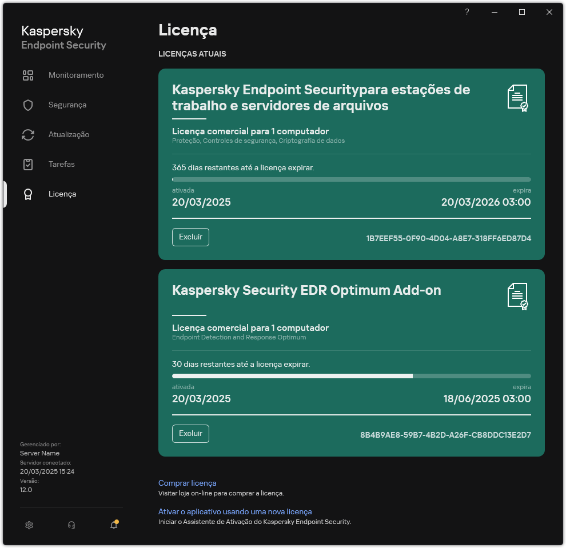
Task: Click the license certificate icon on the workstation license
Action: 518,97
